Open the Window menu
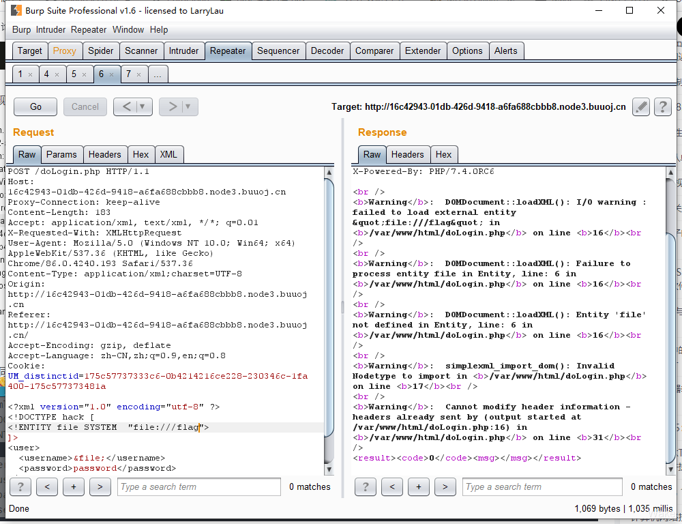This screenshot has height=524, width=682. (x=128, y=29)
